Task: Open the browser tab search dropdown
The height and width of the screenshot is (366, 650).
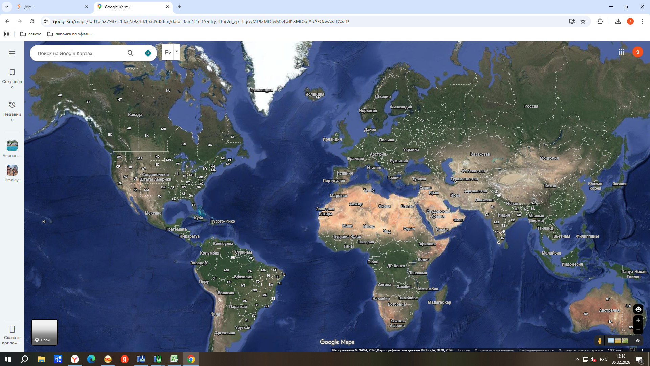Action: (x=6, y=7)
